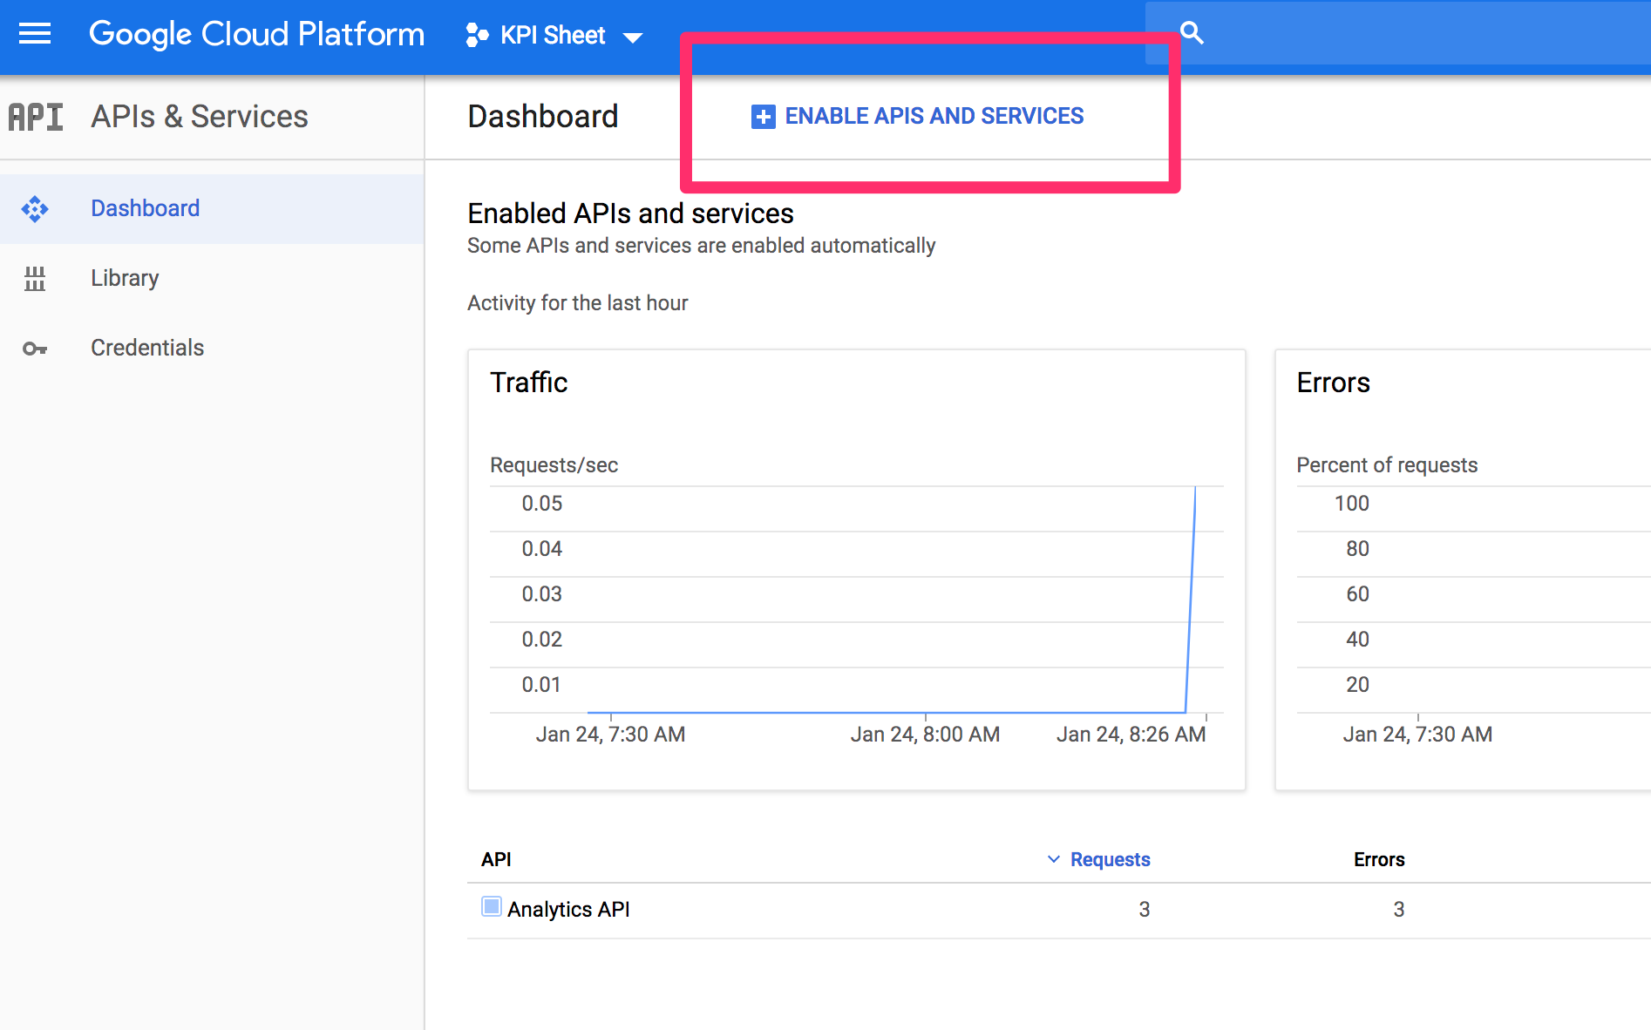Click the 0.05 value on Traffic axis
Image resolution: width=1651 pixels, height=1030 pixels.
pyautogui.click(x=542, y=504)
